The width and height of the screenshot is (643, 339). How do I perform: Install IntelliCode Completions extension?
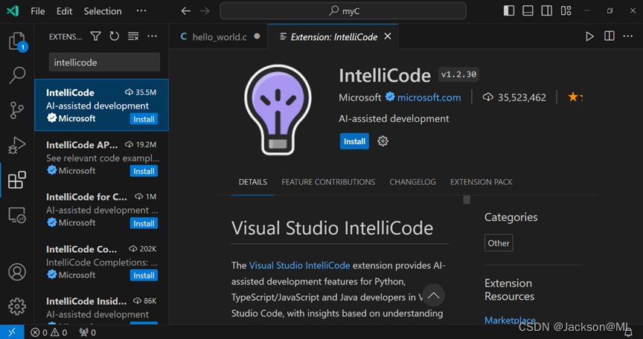point(144,276)
